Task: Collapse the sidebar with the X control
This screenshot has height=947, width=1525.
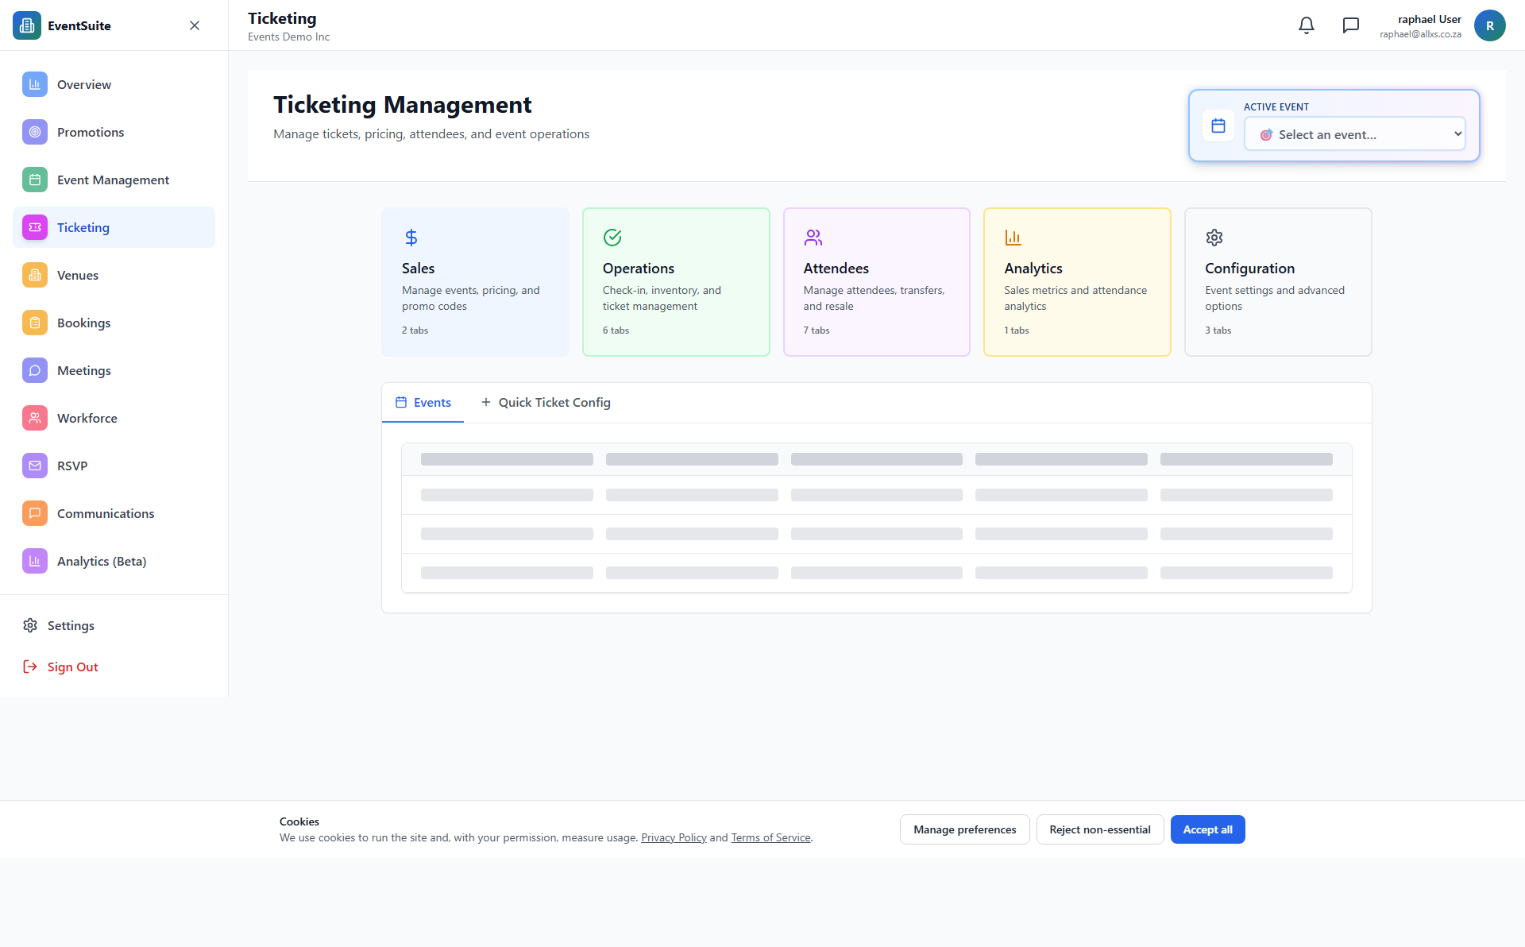Action: (x=195, y=25)
